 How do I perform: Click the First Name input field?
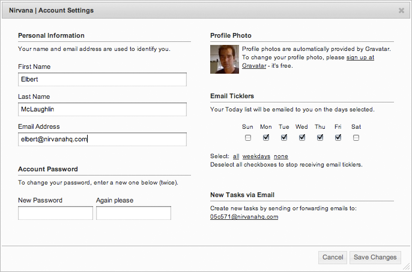tap(102, 79)
